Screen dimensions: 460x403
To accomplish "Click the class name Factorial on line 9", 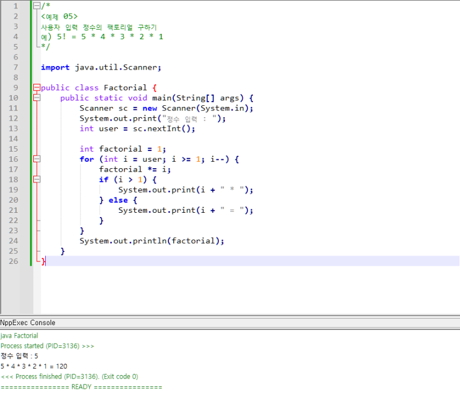I will 126,87.
